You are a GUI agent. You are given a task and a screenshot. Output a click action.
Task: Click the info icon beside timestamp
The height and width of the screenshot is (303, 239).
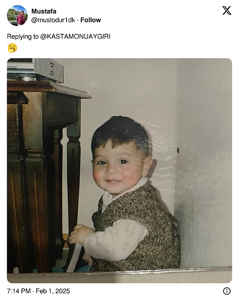(227, 291)
